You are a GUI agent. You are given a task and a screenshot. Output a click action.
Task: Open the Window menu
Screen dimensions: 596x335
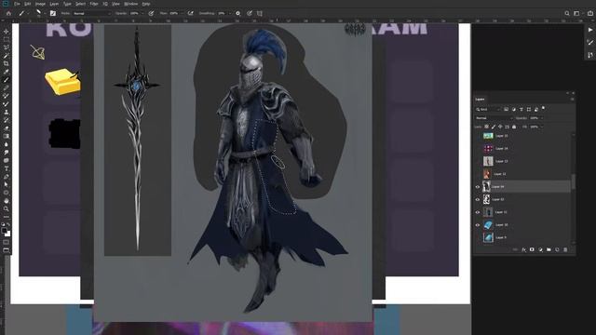click(x=131, y=4)
